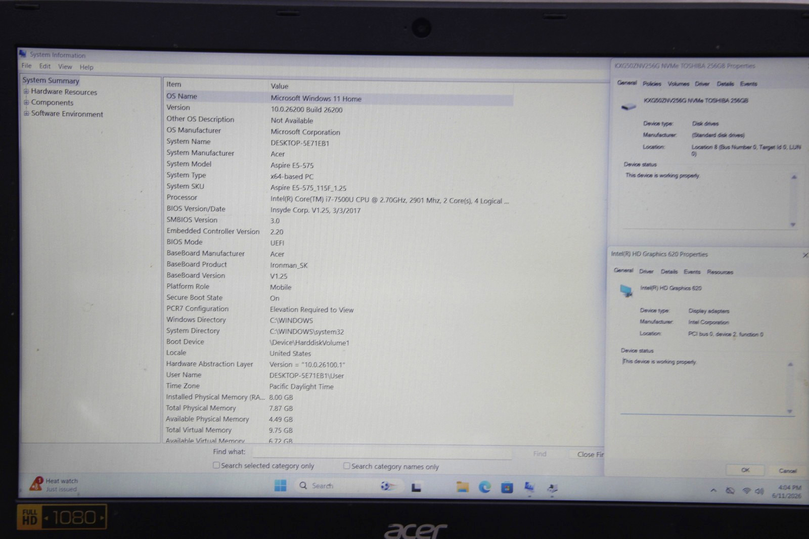The width and height of the screenshot is (809, 539).
Task: Open Details tab in Toshiba disk properties
Action: point(725,83)
